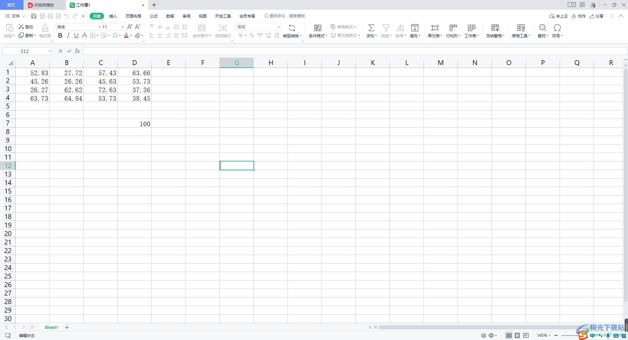Click the Paste clipboard icon

9,28
